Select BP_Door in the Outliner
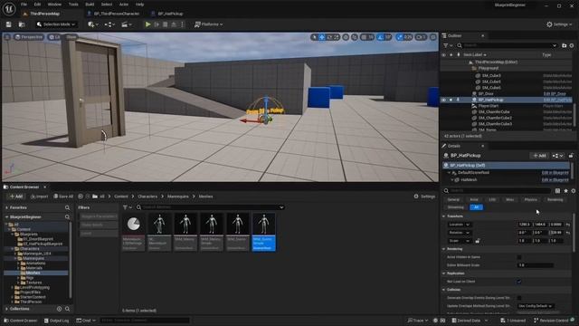The width and height of the screenshot is (579, 326). tap(486, 94)
